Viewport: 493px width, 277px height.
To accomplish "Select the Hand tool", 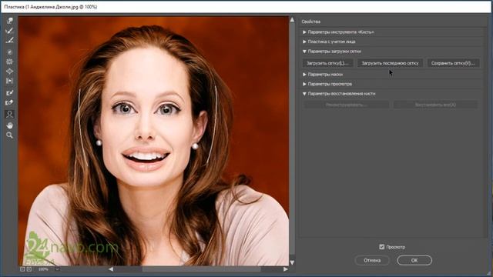I will click(x=9, y=125).
